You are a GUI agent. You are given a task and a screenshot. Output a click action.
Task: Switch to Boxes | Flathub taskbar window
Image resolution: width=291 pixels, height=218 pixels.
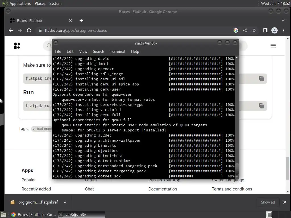(34, 215)
